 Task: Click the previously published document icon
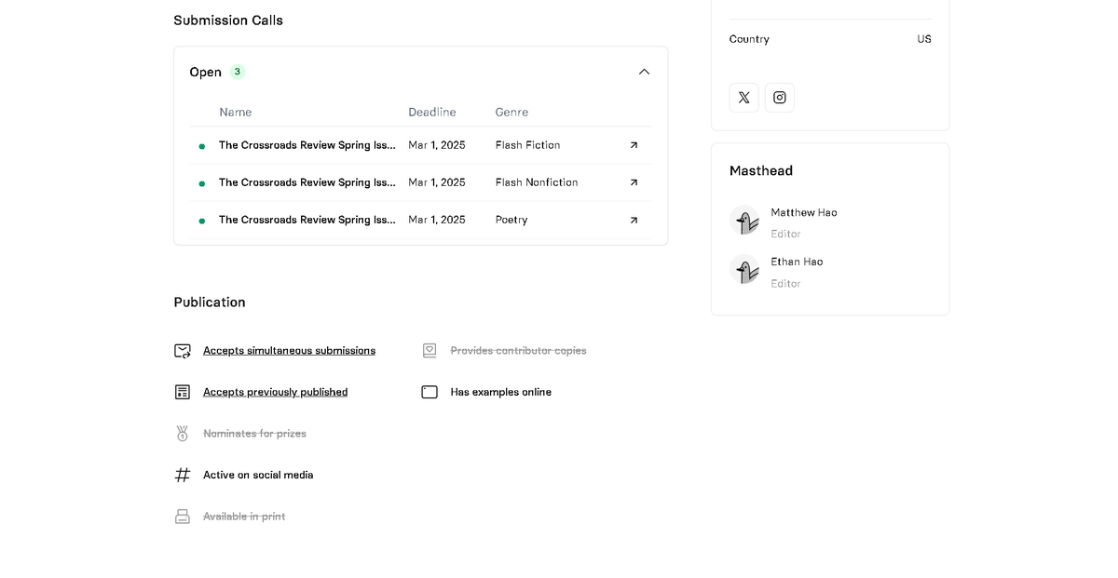point(183,392)
